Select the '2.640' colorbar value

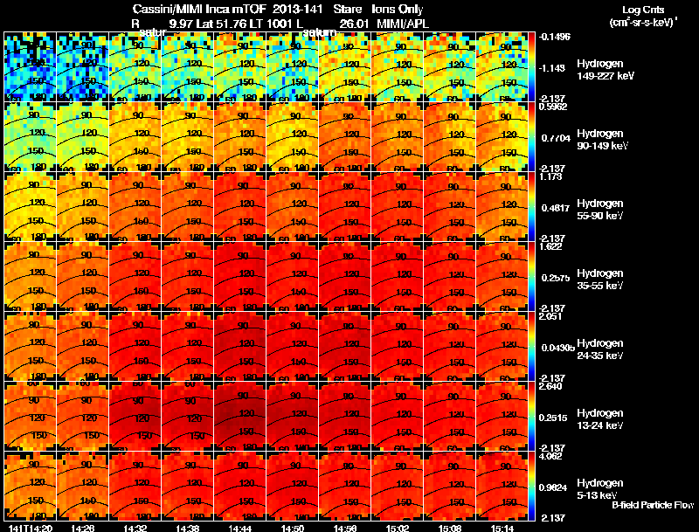point(550,387)
